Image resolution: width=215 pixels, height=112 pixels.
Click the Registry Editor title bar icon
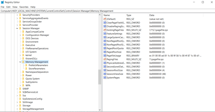click(2, 2)
